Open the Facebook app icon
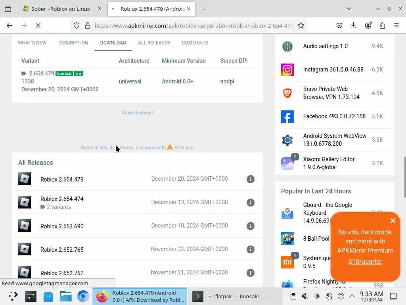 point(287,117)
